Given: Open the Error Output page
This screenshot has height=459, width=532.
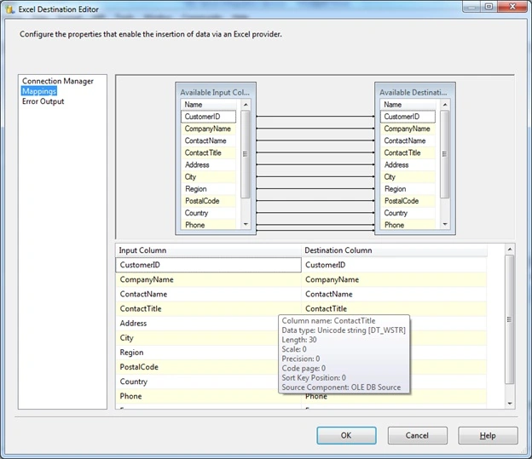Looking at the screenshot, I should point(43,101).
